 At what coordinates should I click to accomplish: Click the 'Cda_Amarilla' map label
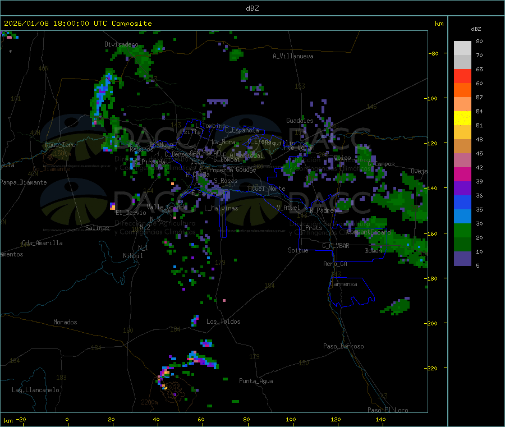42,243
